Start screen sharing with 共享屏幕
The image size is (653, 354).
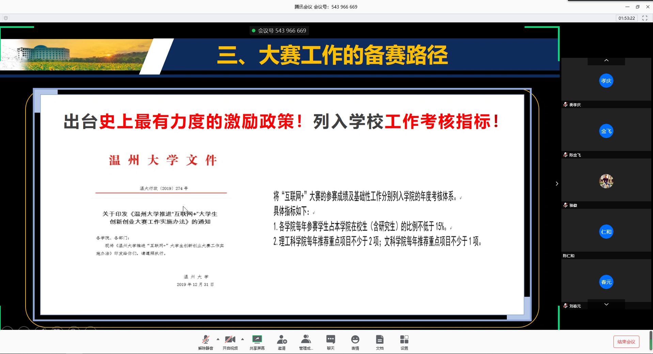(x=257, y=342)
